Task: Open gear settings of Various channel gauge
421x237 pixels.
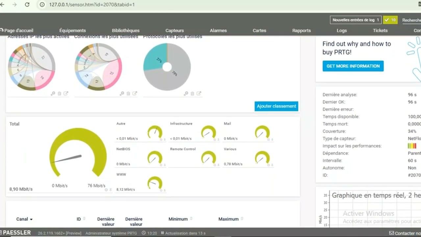Action: (268, 165)
